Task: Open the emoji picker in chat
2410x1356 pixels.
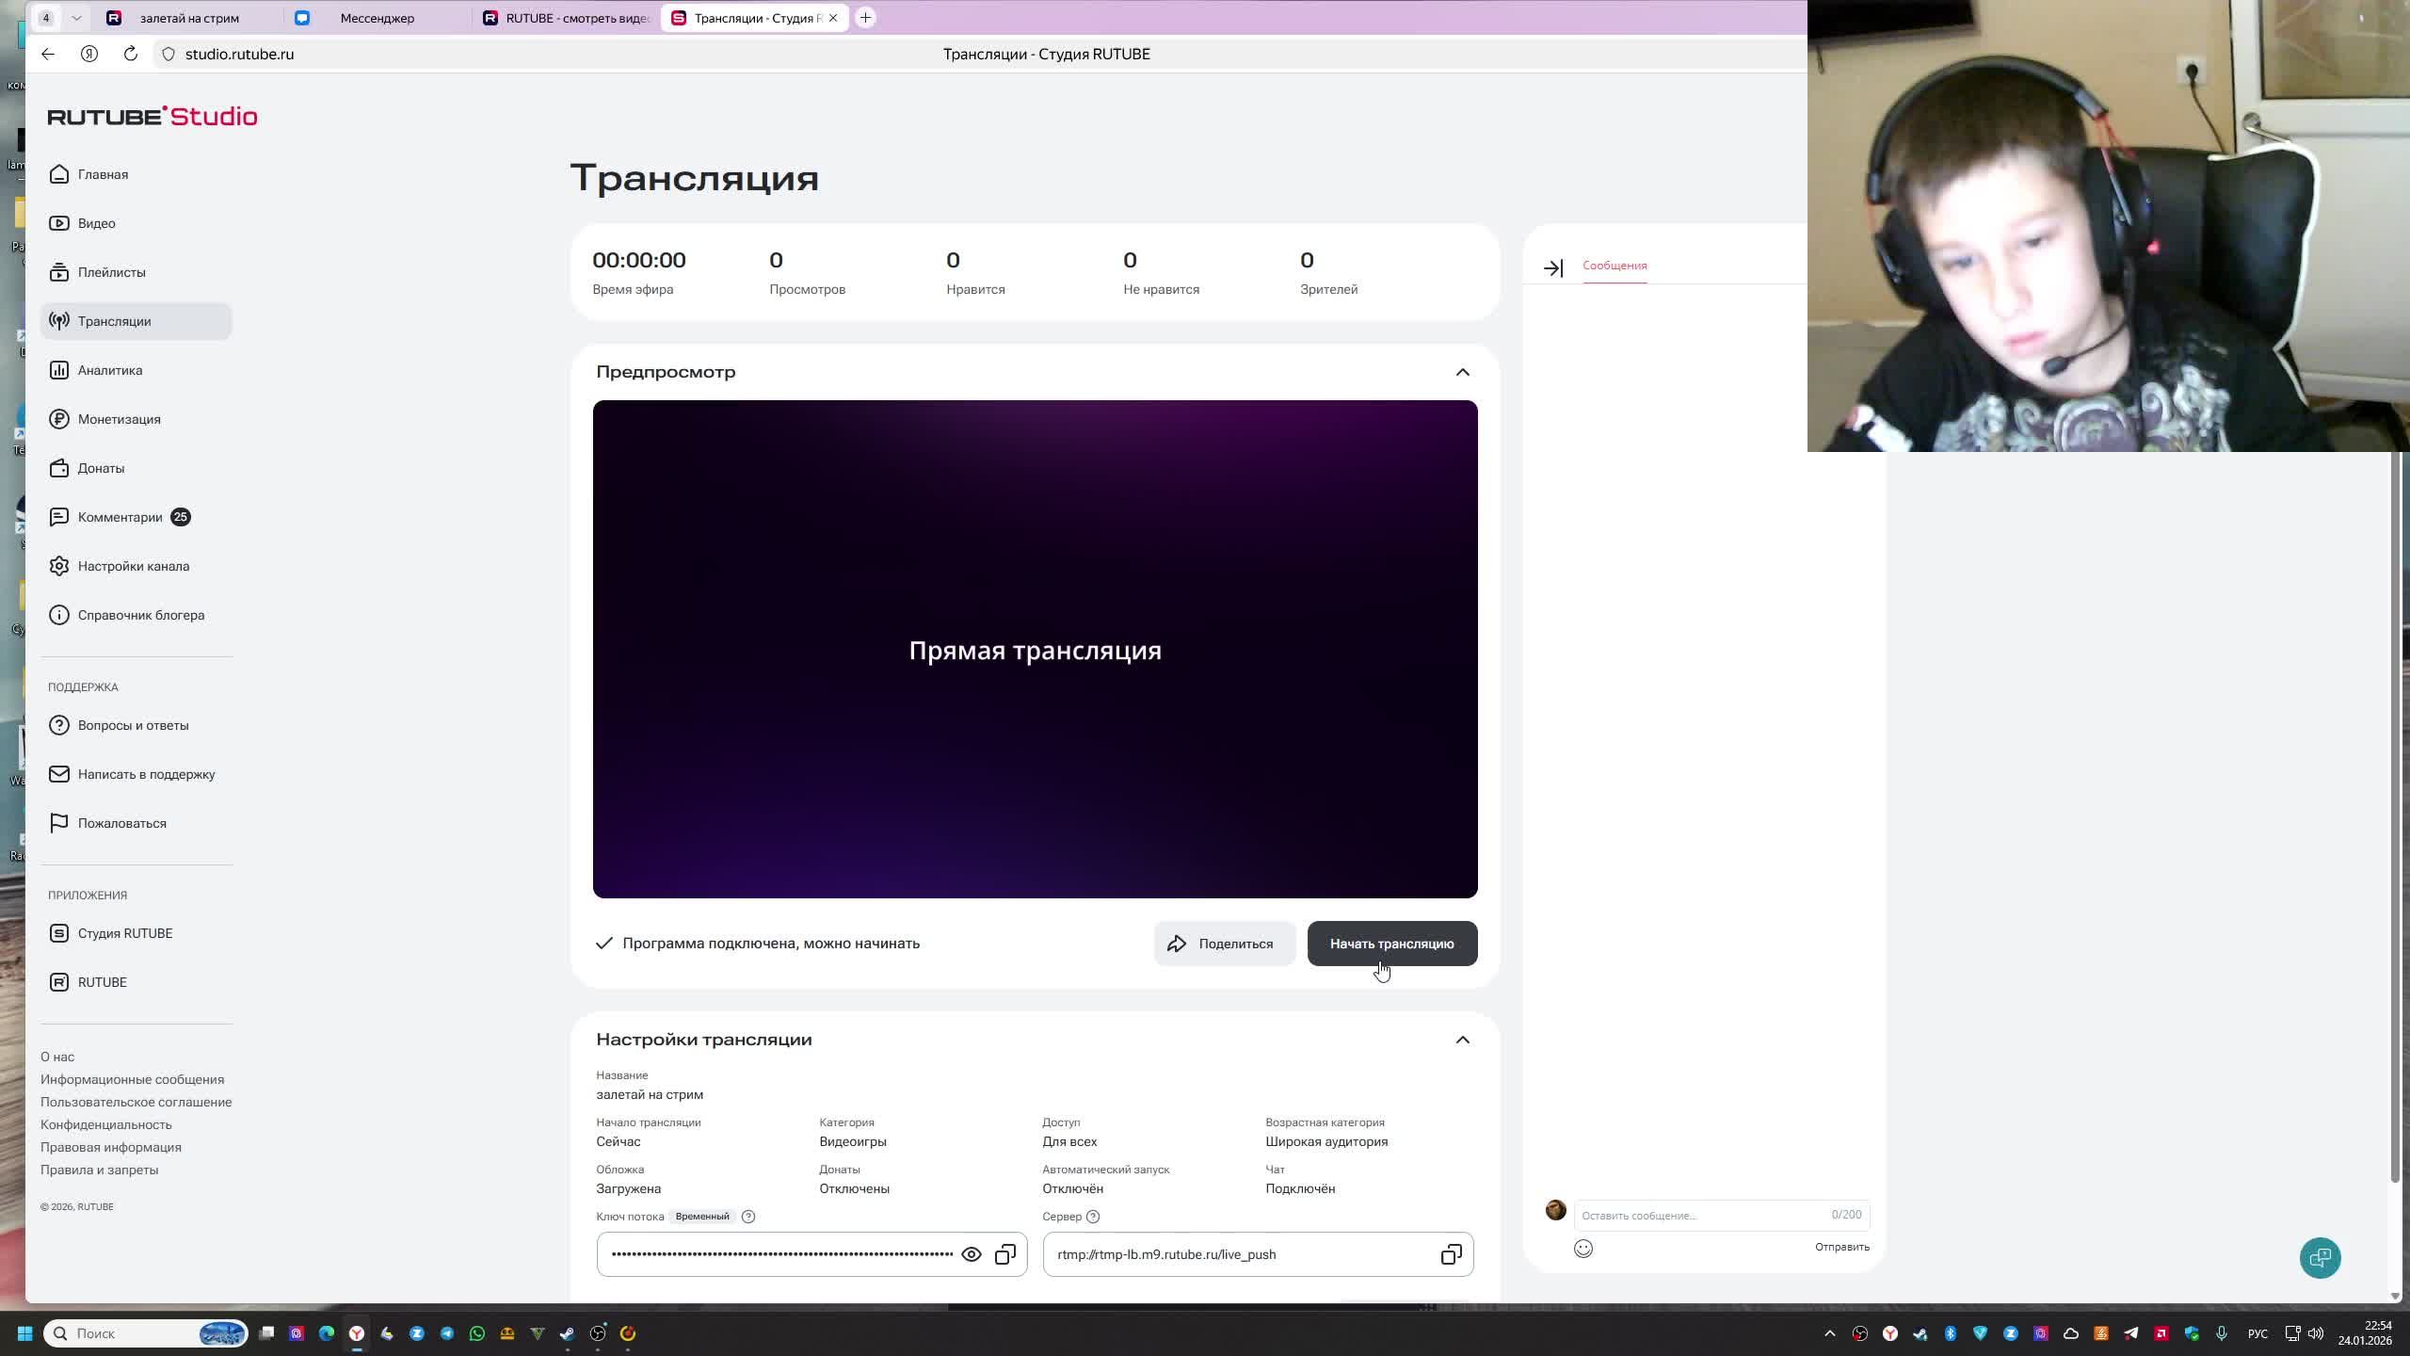Action: coord(1585,1248)
